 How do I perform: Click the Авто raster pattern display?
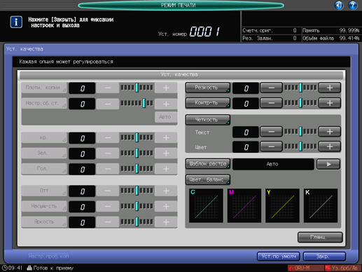273,164
